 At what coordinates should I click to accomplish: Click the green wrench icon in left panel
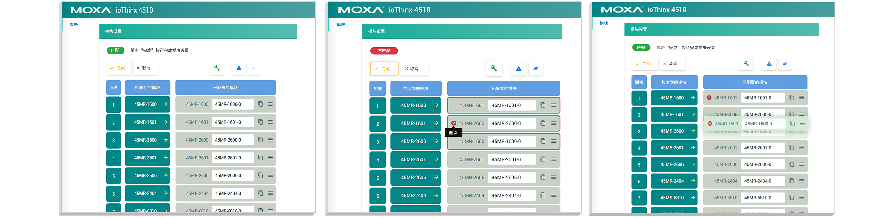(217, 68)
